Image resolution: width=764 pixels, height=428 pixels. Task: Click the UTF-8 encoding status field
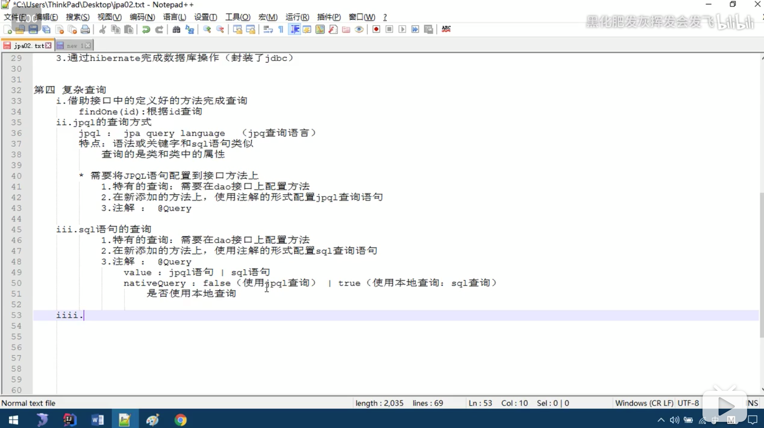(688, 403)
